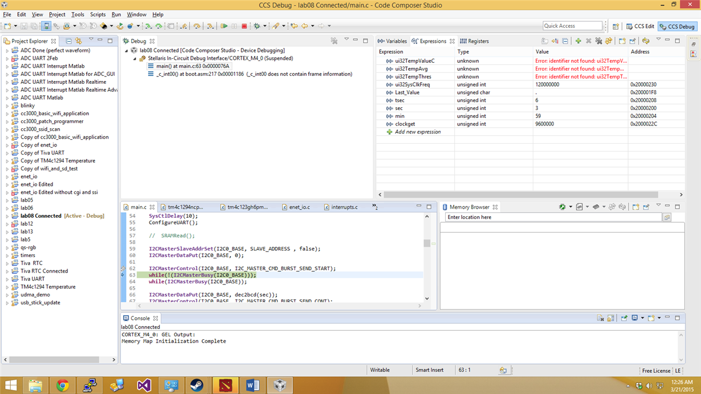Switch to the Variables tab
The height and width of the screenshot is (394, 701).
pos(392,41)
